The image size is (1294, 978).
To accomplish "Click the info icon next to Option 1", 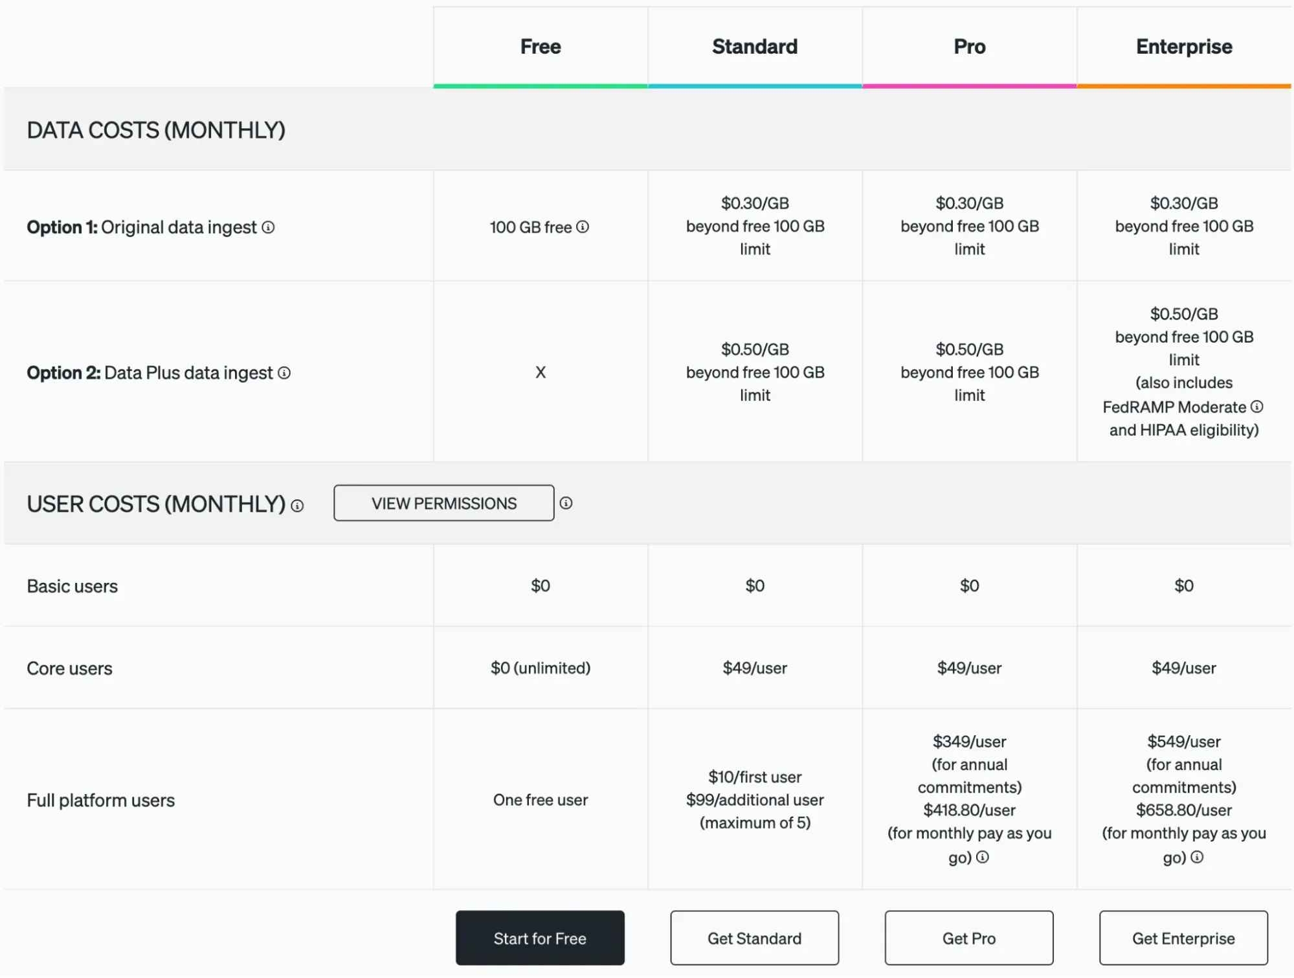I will [x=269, y=227].
